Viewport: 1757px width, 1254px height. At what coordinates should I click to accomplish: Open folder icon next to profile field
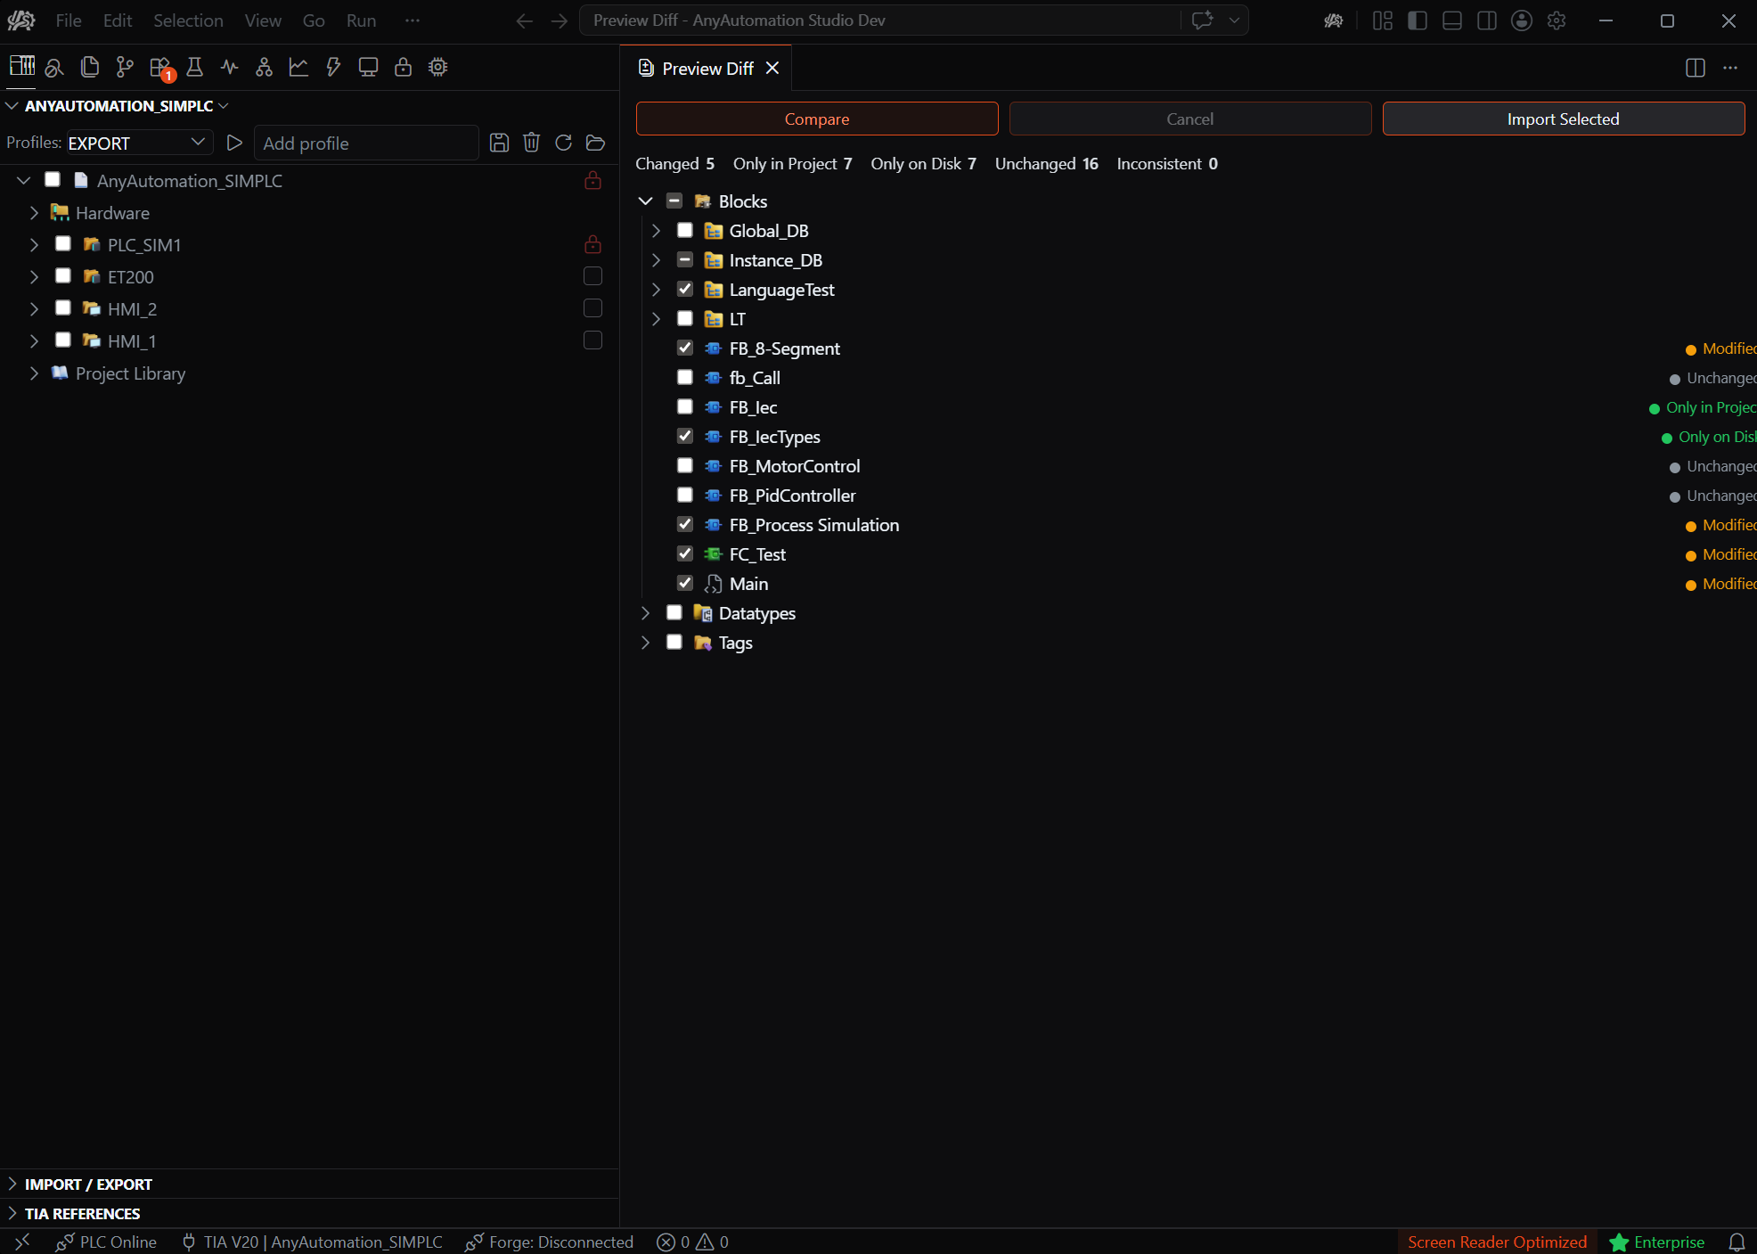pos(596,143)
